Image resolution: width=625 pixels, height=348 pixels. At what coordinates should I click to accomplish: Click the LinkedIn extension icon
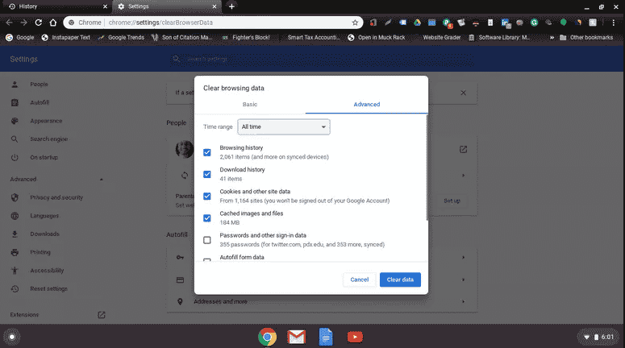point(506,23)
